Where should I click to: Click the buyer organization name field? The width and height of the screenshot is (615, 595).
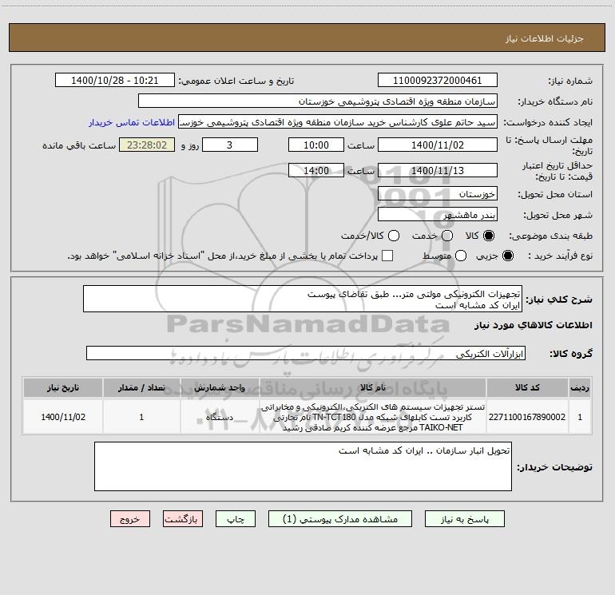(x=318, y=101)
